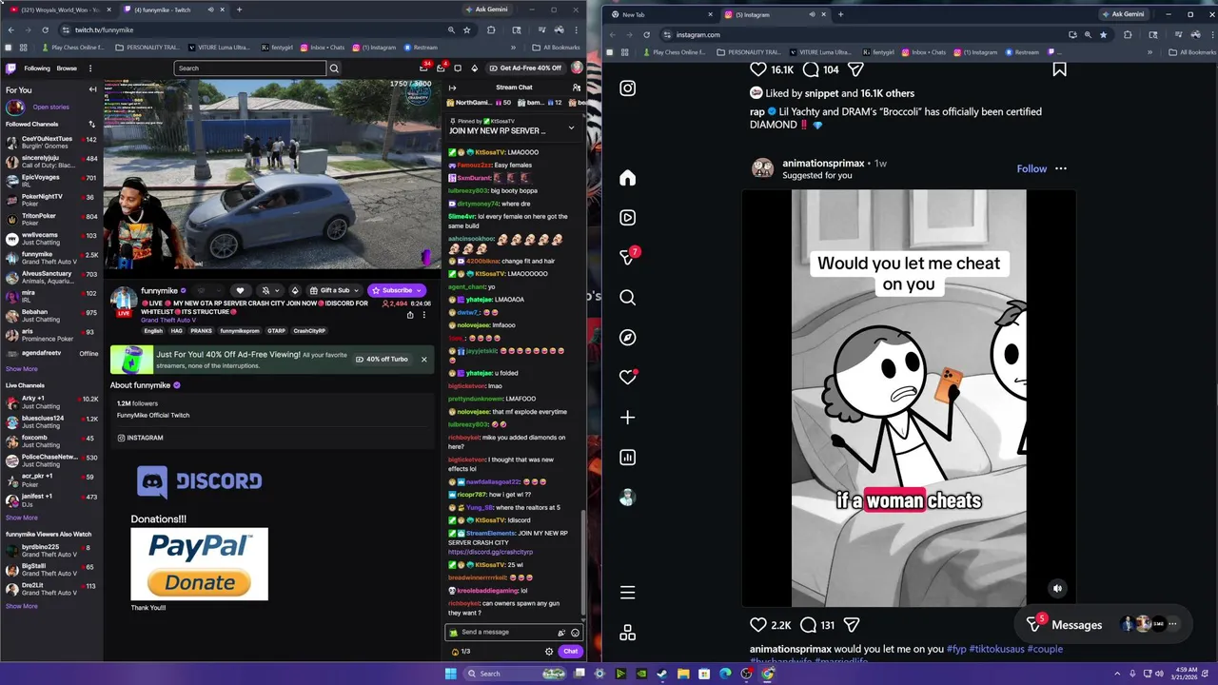Click the Get Bits diamond icon in Twitch header
The width and height of the screenshot is (1218, 685).
[475, 68]
